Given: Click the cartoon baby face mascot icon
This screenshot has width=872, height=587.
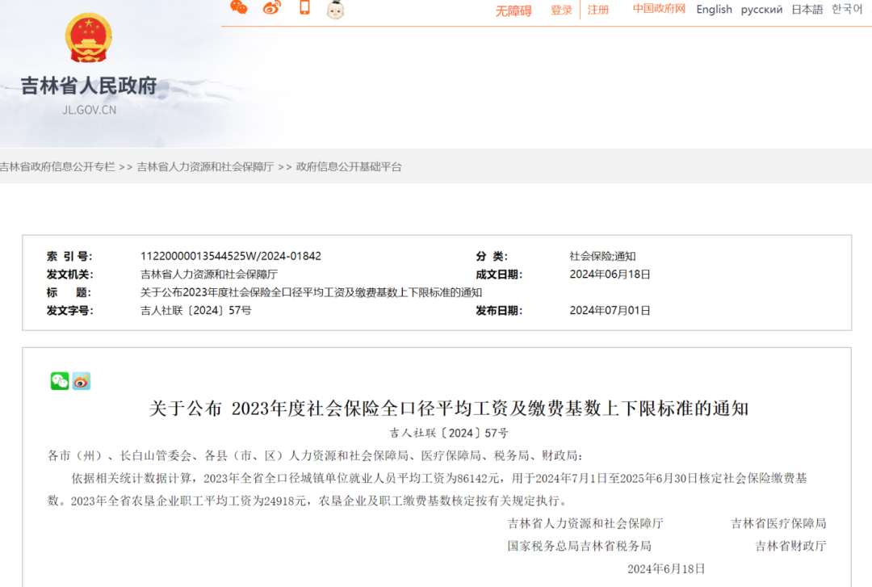Looking at the screenshot, I should 335,10.
